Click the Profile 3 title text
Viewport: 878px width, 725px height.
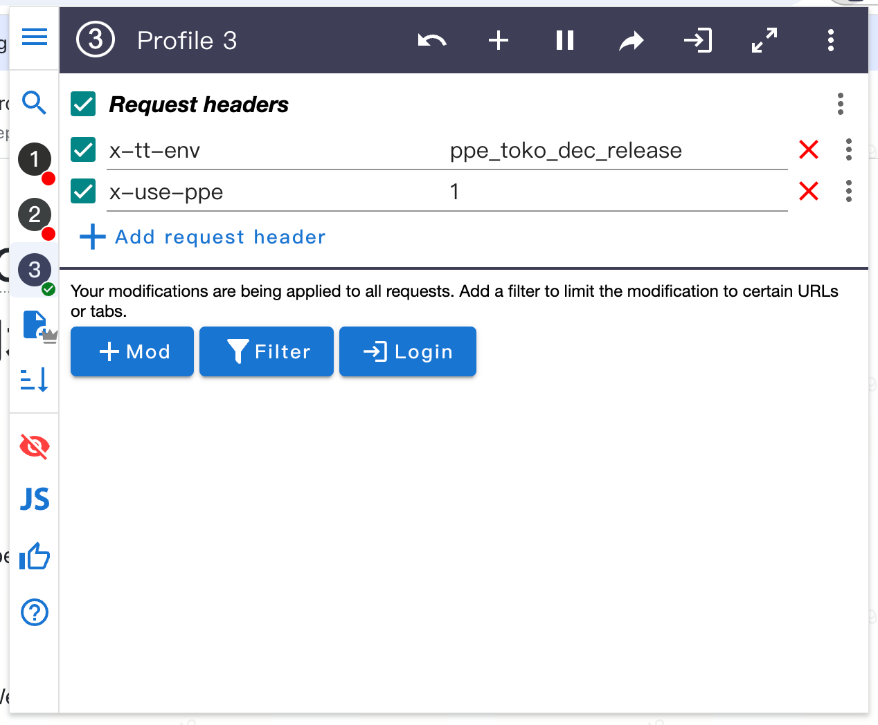coord(187,41)
